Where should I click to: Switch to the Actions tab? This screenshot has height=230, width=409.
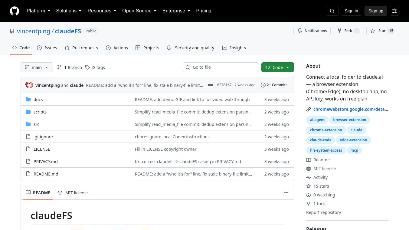[x=117, y=48]
